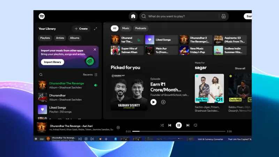Select the Podcasts filter chip
Screen dimensions: 279x157
point(141,28)
